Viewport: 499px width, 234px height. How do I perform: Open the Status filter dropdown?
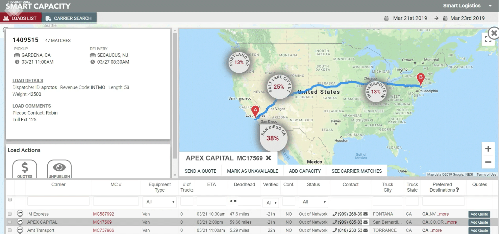click(313, 202)
